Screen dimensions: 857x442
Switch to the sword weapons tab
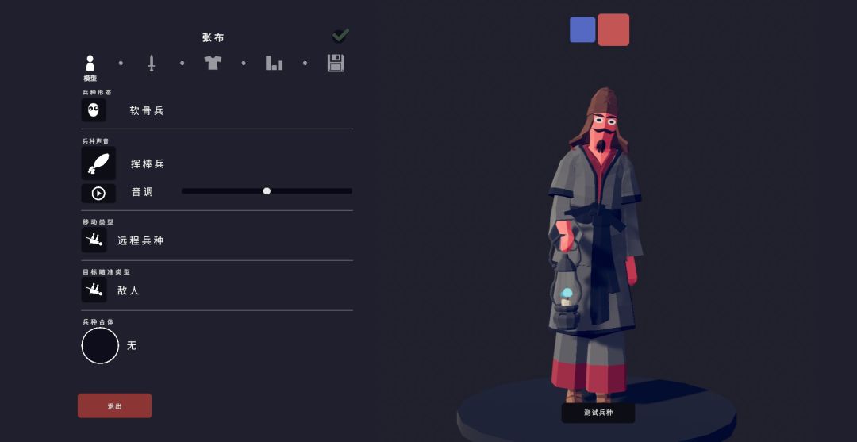click(x=152, y=63)
